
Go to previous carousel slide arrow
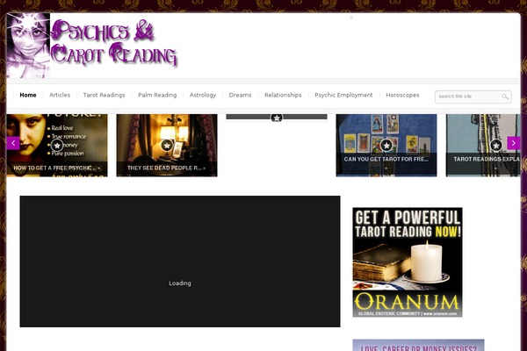click(13, 143)
